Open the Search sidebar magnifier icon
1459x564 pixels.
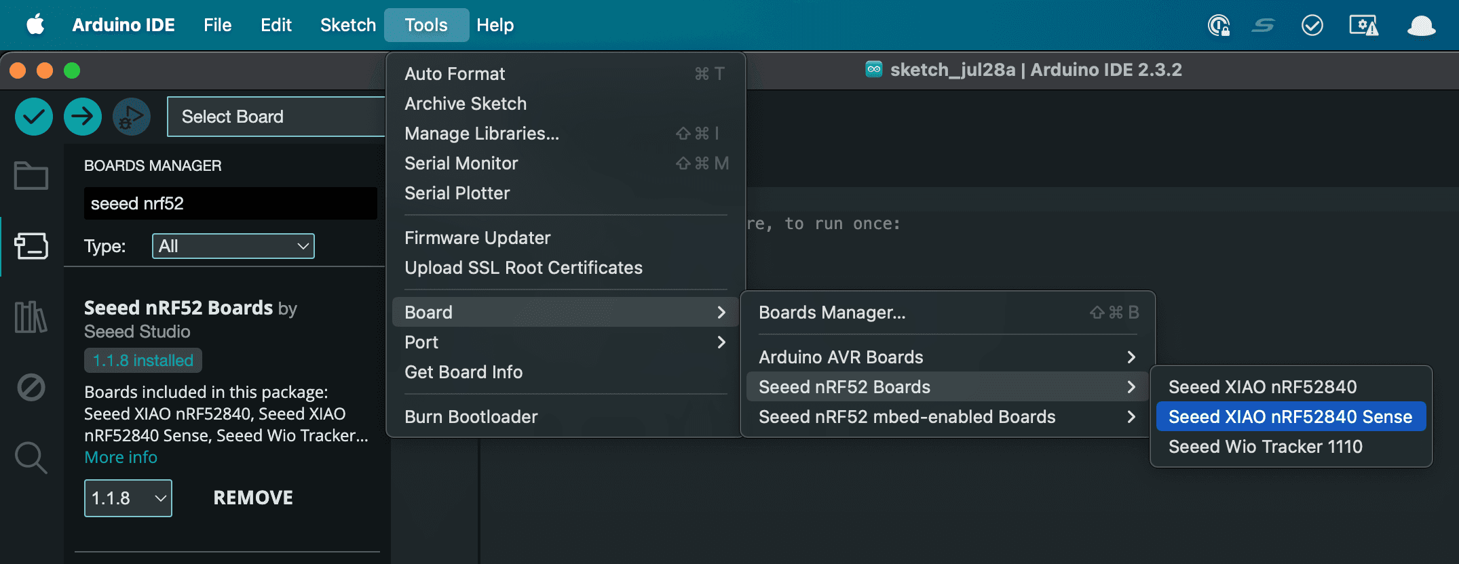[31, 458]
